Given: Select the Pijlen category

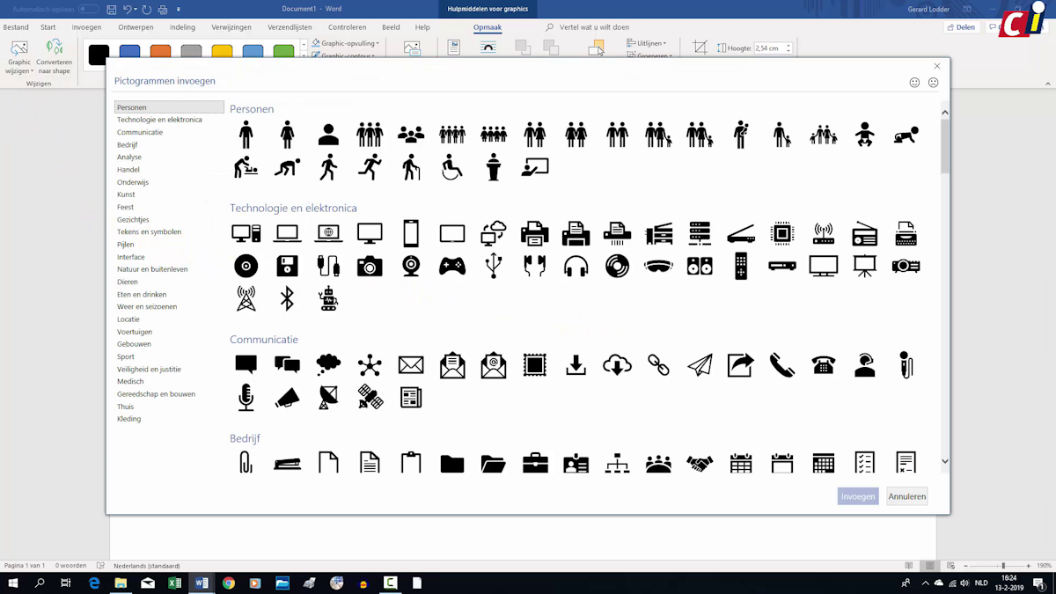Looking at the screenshot, I should click(x=126, y=245).
